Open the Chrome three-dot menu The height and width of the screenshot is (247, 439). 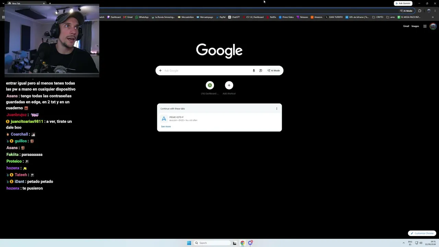435,11
